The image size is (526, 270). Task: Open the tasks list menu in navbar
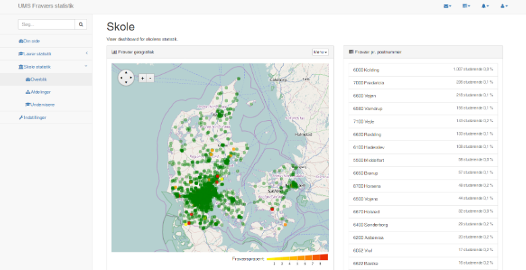(466, 6)
